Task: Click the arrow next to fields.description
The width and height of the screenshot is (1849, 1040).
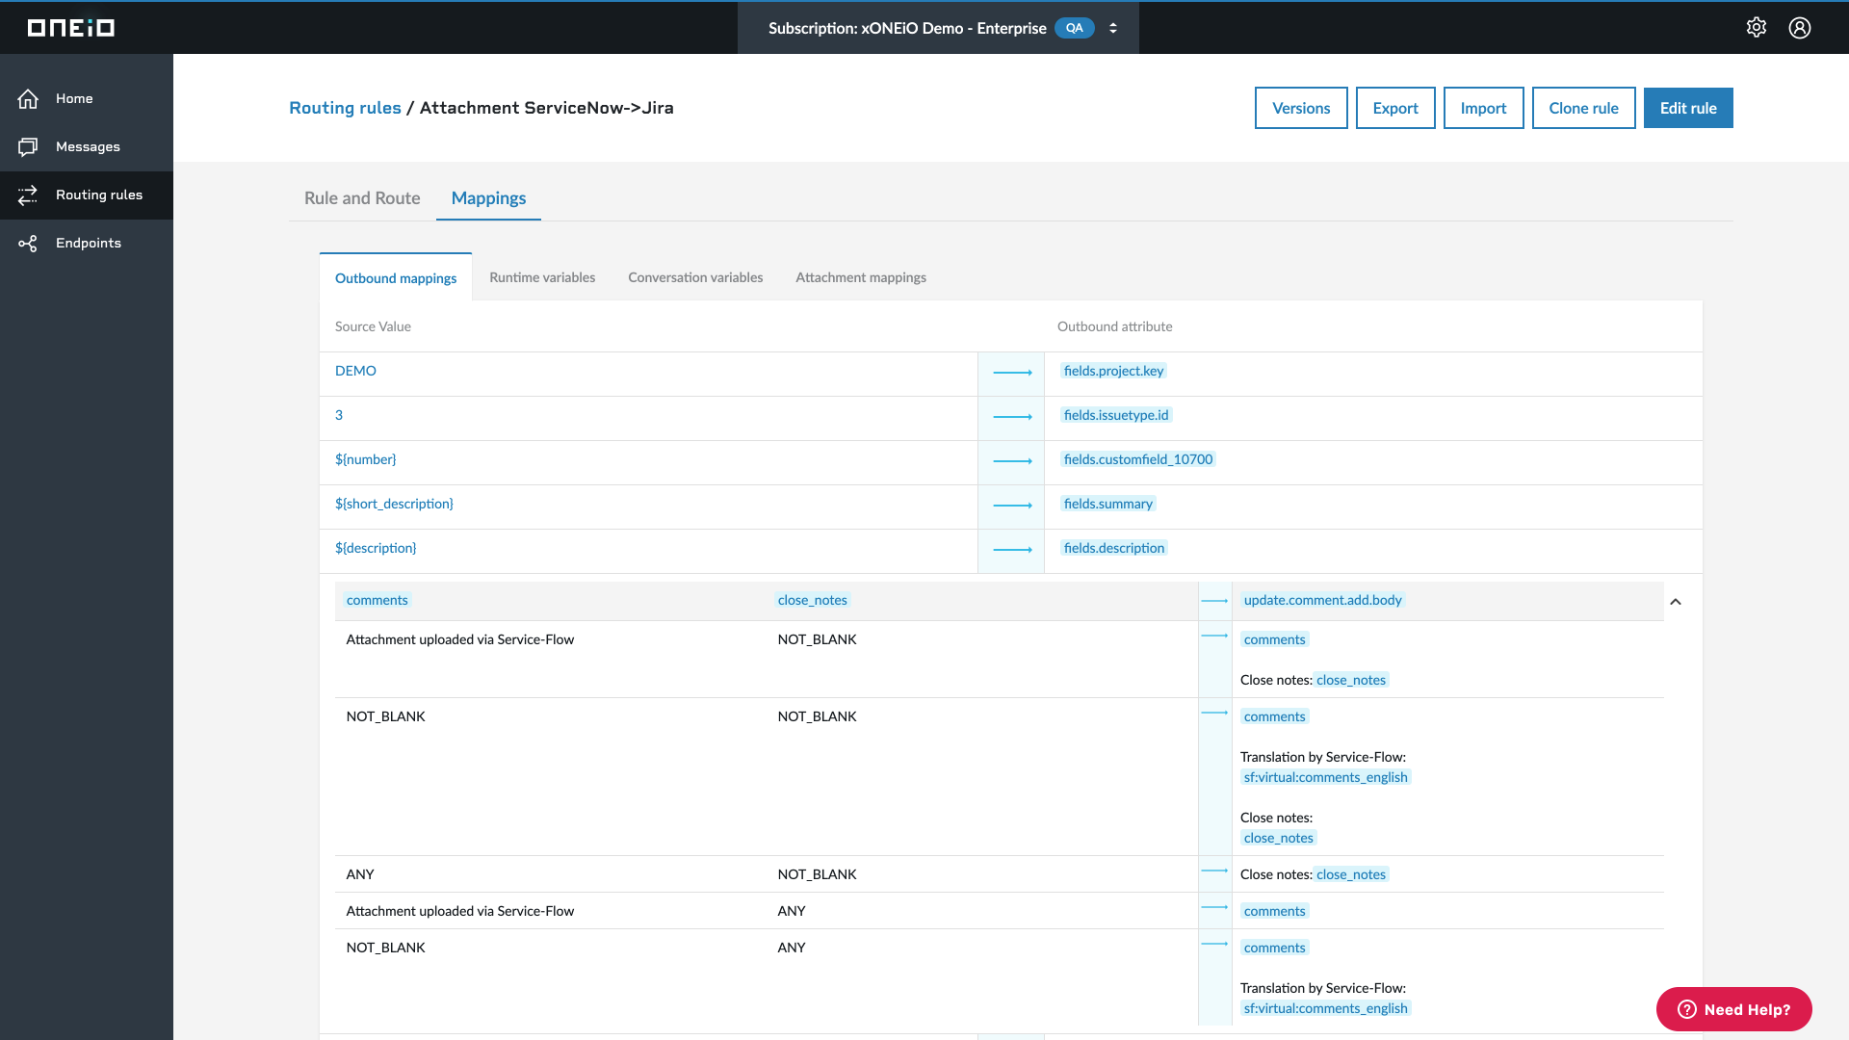Action: [1012, 550]
